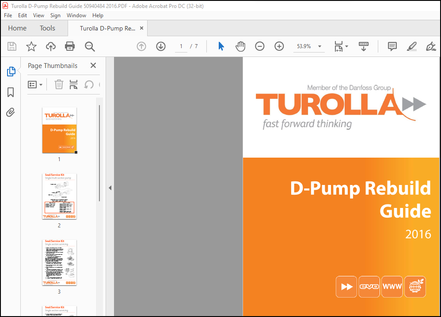Open the Window menu

tap(76, 15)
